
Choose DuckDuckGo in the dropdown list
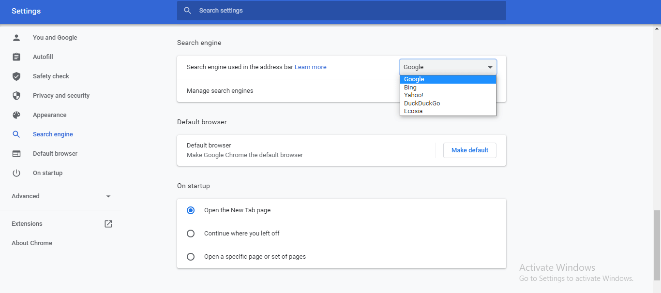click(448, 103)
